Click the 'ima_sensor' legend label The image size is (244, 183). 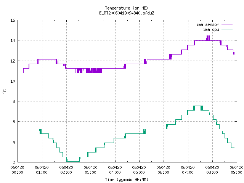point(207,24)
